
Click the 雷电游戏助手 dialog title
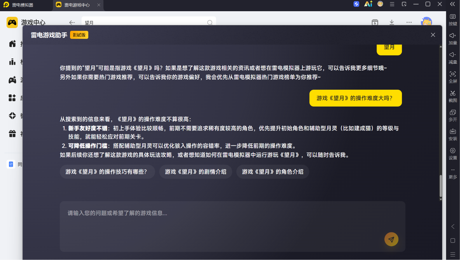49,35
